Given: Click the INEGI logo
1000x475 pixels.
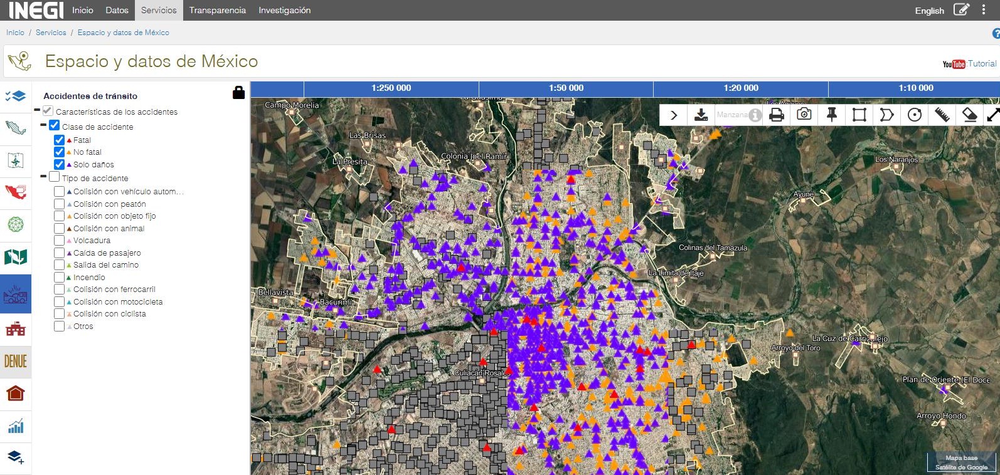Looking at the screenshot, I should tap(36, 10).
